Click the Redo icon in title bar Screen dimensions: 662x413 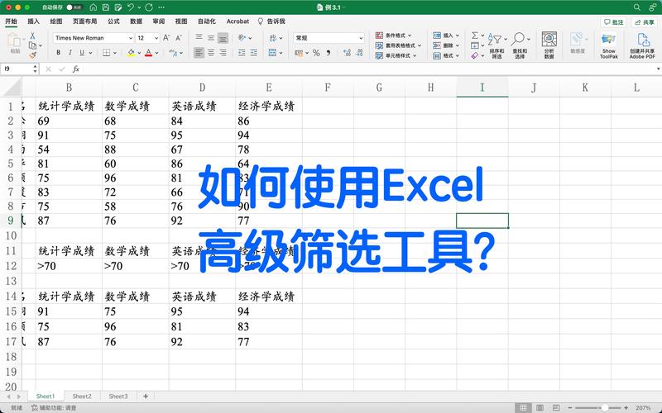(149, 7)
